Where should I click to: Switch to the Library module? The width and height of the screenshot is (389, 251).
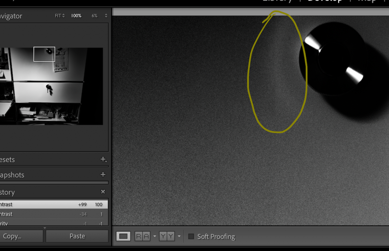pyautogui.click(x=277, y=1)
